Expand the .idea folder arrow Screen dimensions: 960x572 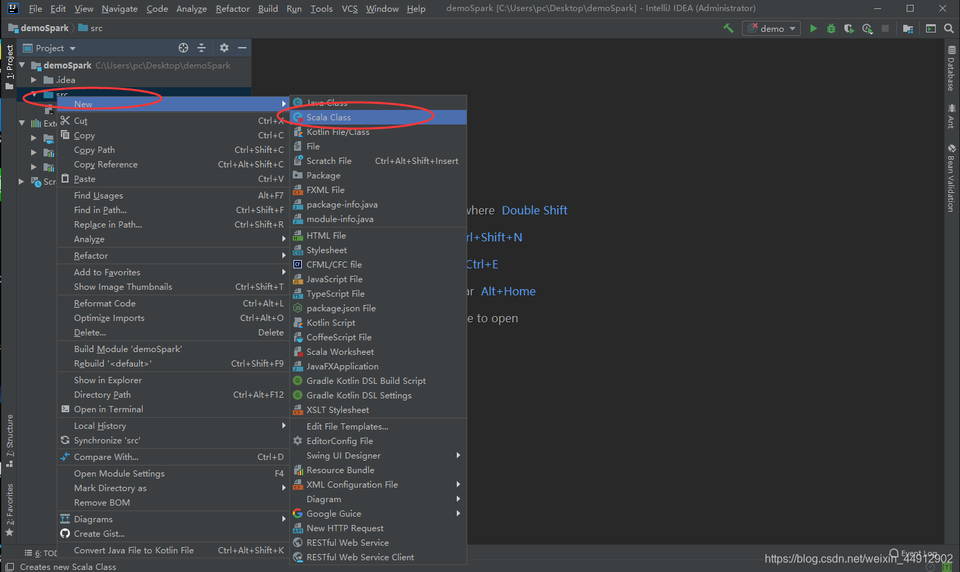coord(33,80)
